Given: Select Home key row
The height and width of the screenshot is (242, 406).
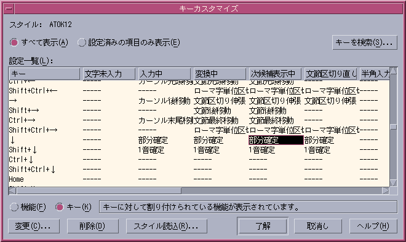Looking at the screenshot, I should [x=199, y=179].
